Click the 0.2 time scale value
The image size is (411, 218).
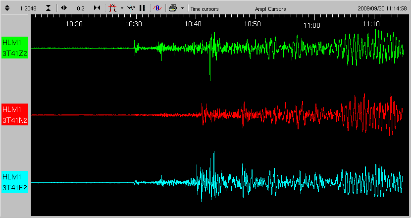pyautogui.click(x=81, y=9)
